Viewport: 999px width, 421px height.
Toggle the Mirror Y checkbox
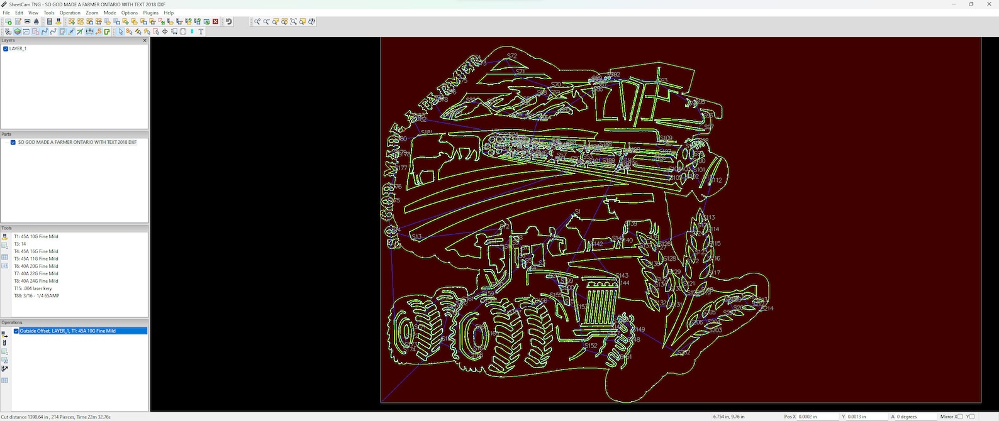click(x=972, y=417)
